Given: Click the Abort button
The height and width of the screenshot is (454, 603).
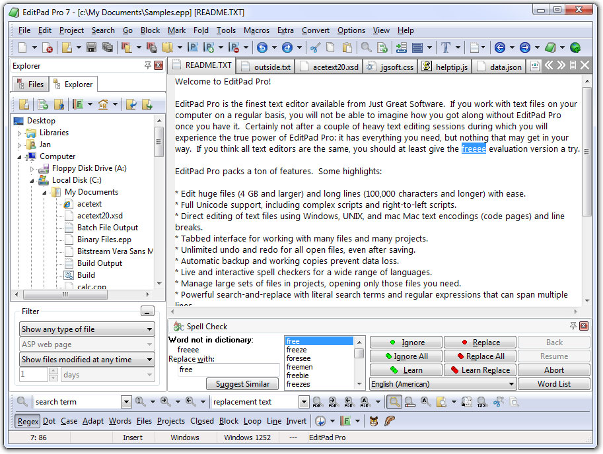Looking at the screenshot, I should pyautogui.click(x=553, y=370).
